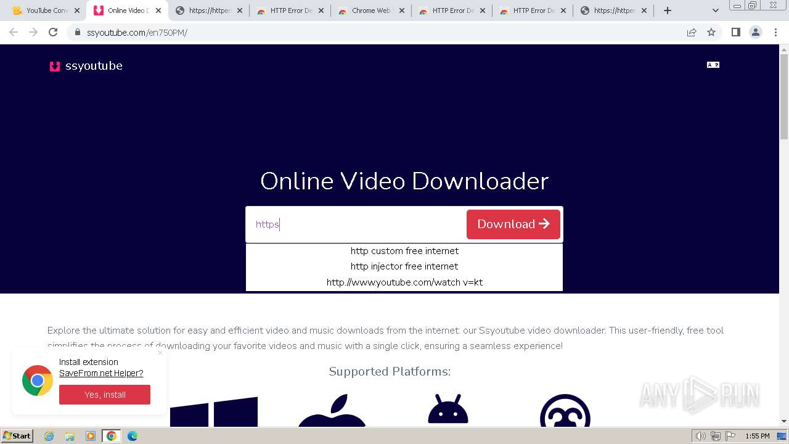This screenshot has width=789, height=444.
Task: Bookmark this page with star icon
Action: tap(711, 33)
